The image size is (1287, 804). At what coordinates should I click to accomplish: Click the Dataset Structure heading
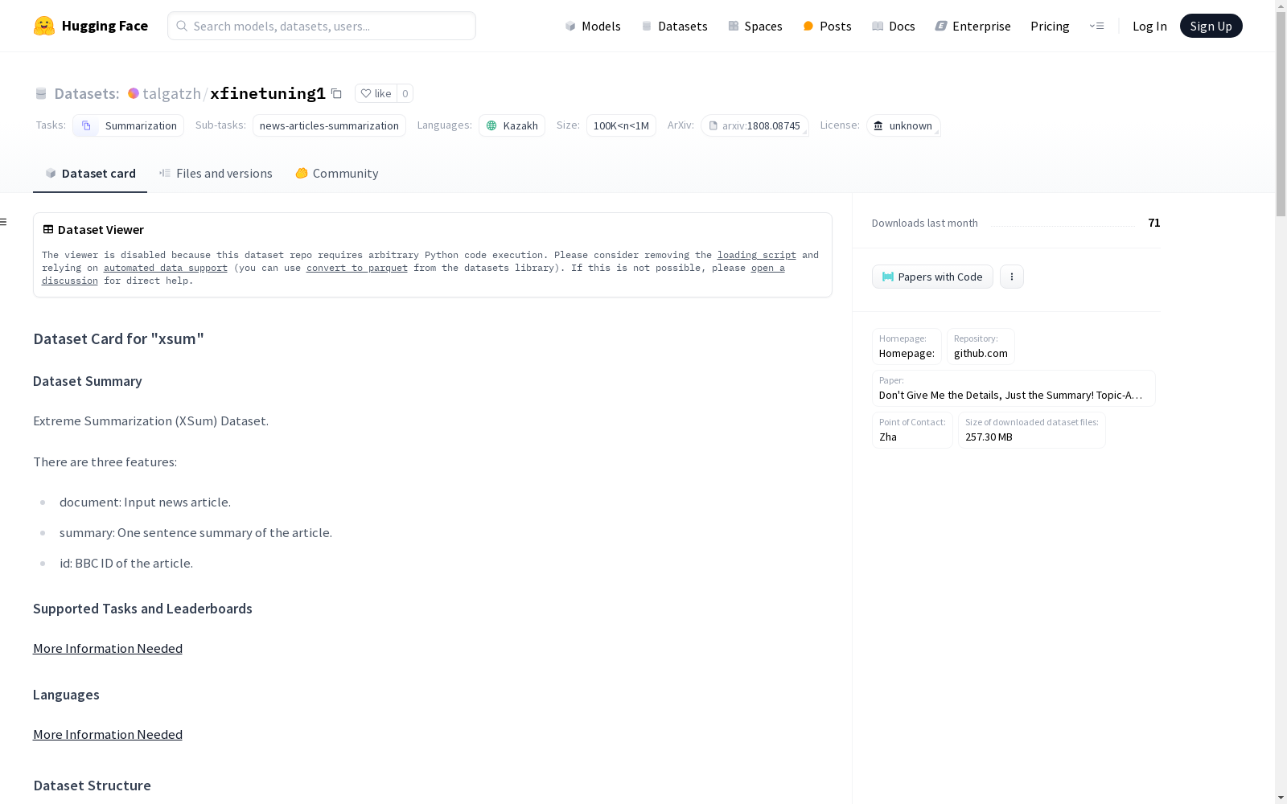[x=92, y=786]
